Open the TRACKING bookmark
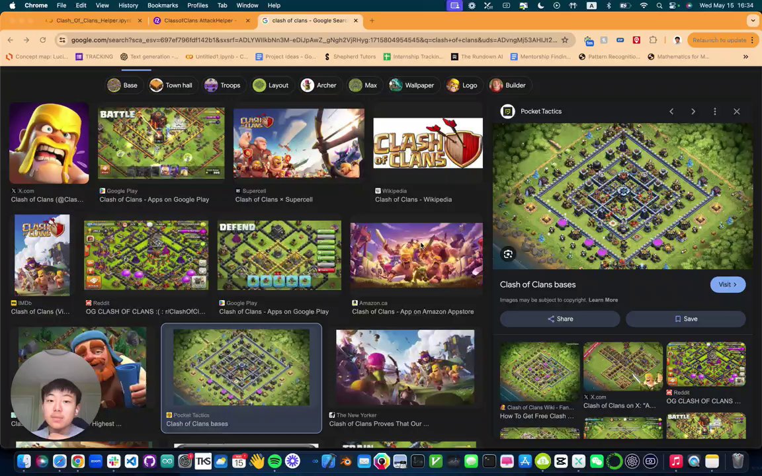This screenshot has height=476, width=762. pos(95,57)
